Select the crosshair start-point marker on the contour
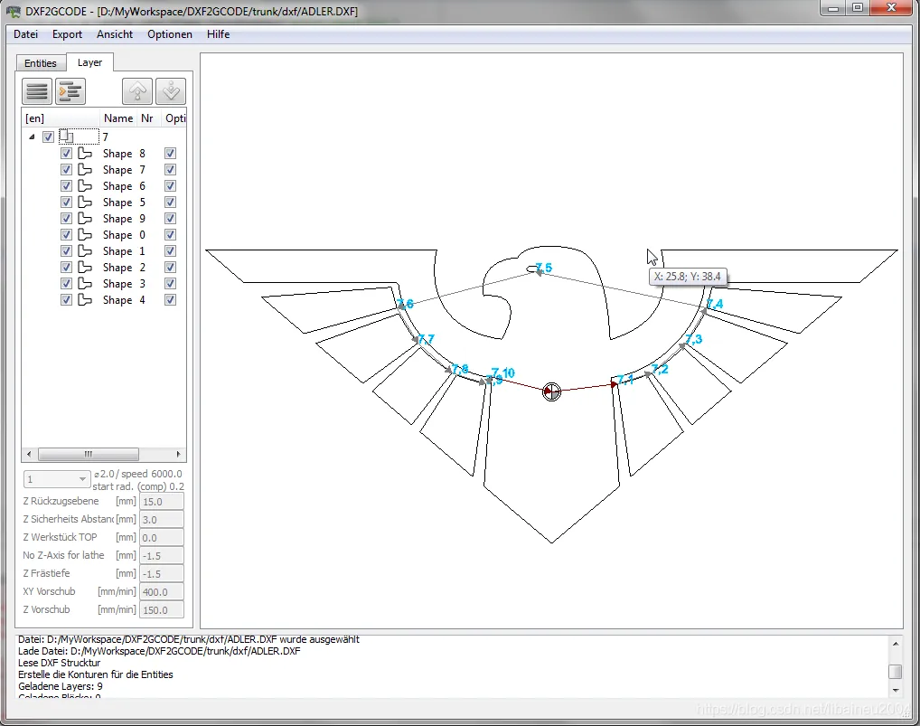920x726 pixels. click(551, 391)
